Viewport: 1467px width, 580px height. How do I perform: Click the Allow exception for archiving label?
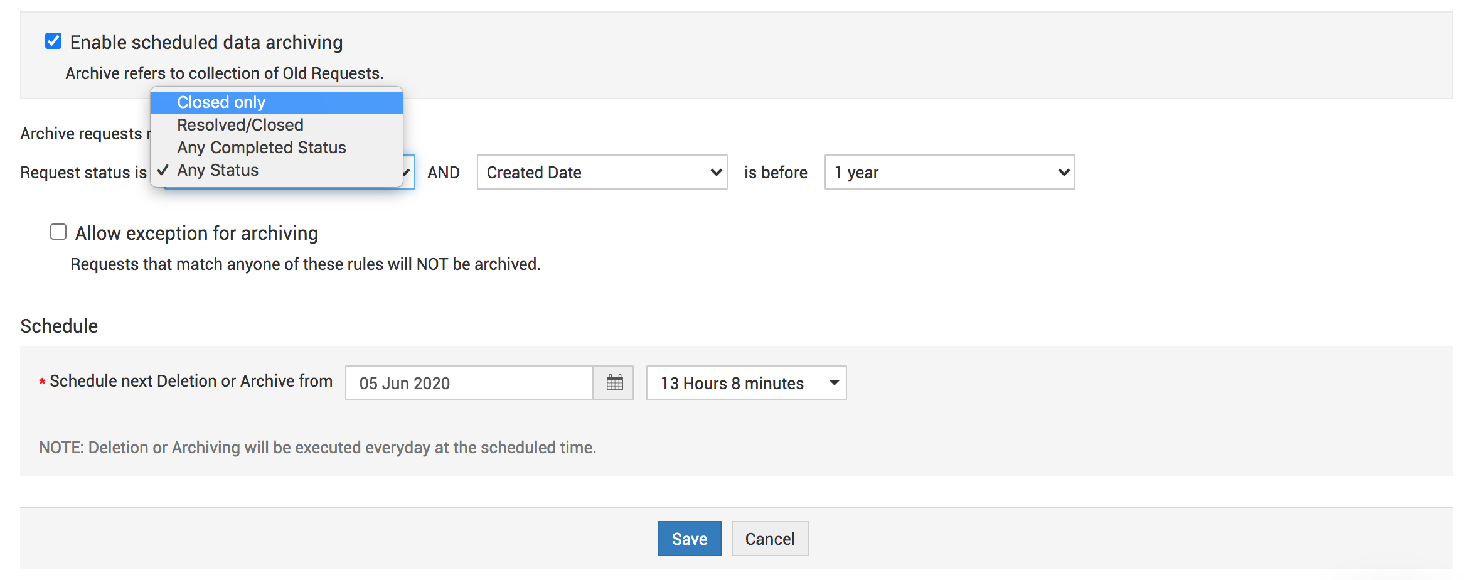tap(196, 234)
